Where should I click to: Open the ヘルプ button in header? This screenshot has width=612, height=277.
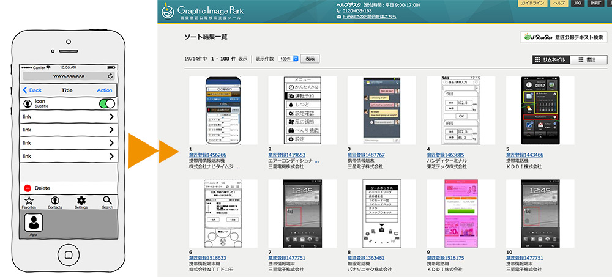point(559,2)
